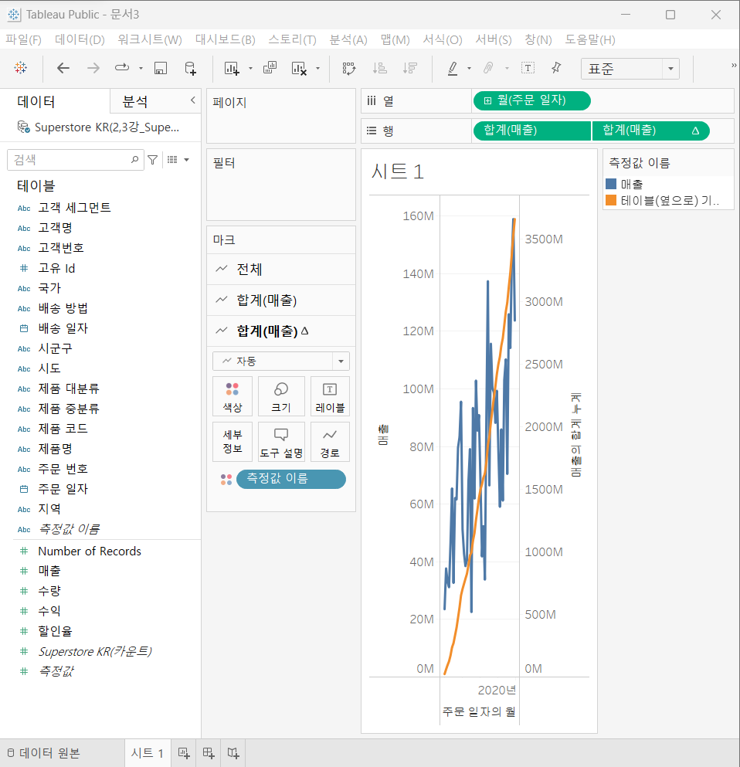Click the highlight pen icon
The width and height of the screenshot is (740, 767).
tap(453, 69)
